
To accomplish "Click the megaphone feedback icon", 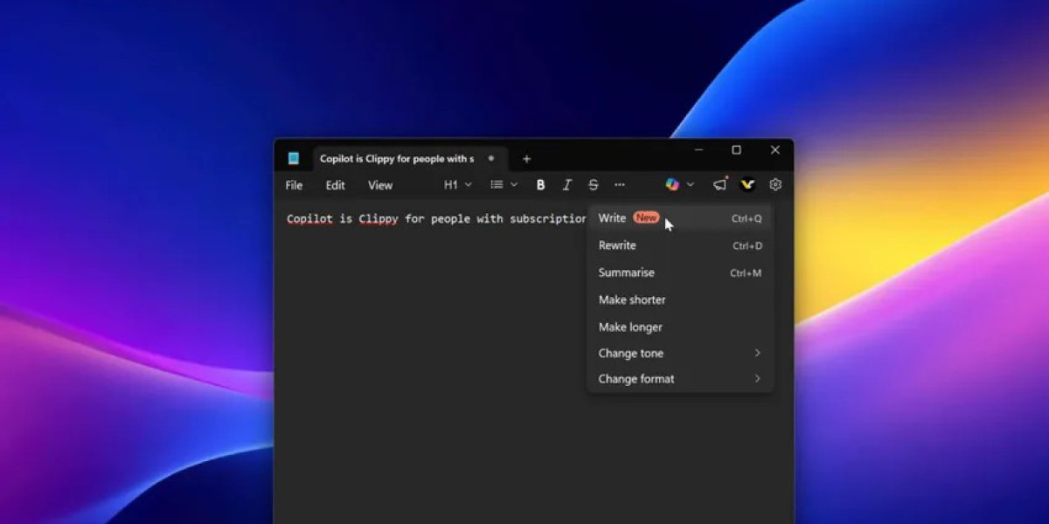I will click(720, 184).
